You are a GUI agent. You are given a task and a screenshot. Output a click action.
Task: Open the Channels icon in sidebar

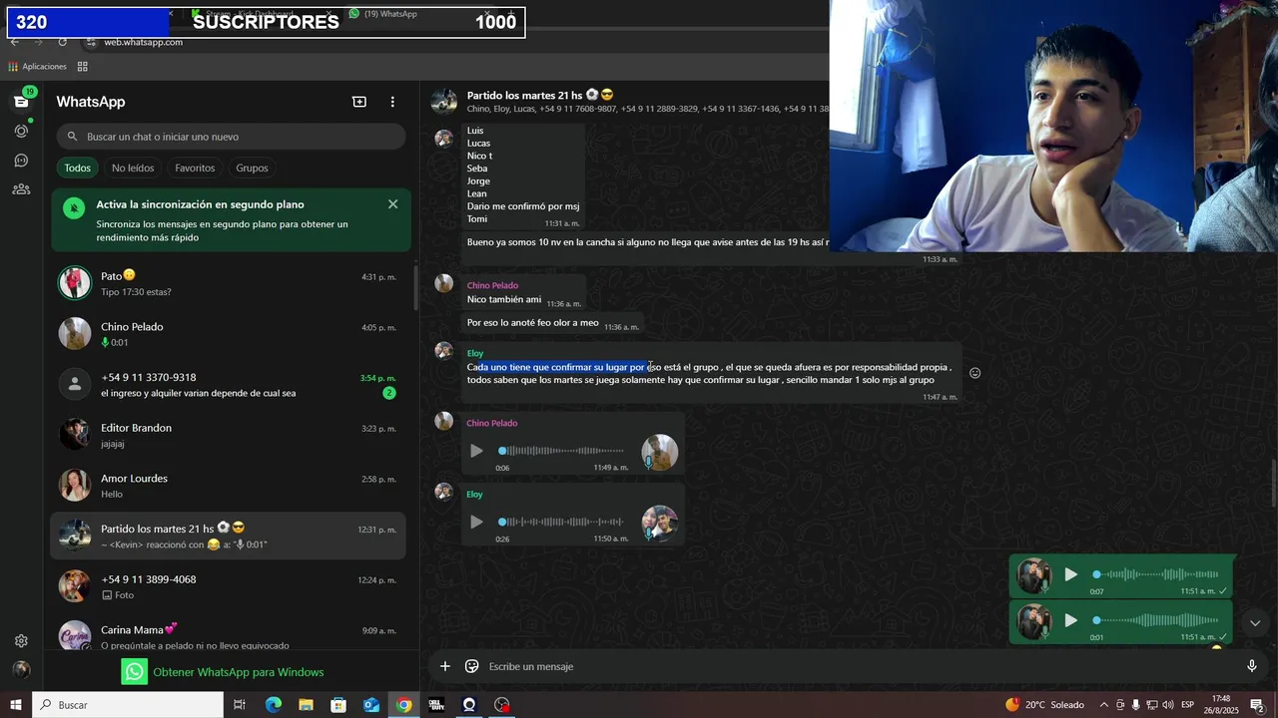[21, 160]
